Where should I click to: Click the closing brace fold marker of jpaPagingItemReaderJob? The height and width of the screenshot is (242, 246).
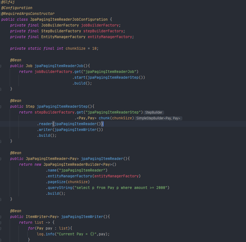point(1,89)
